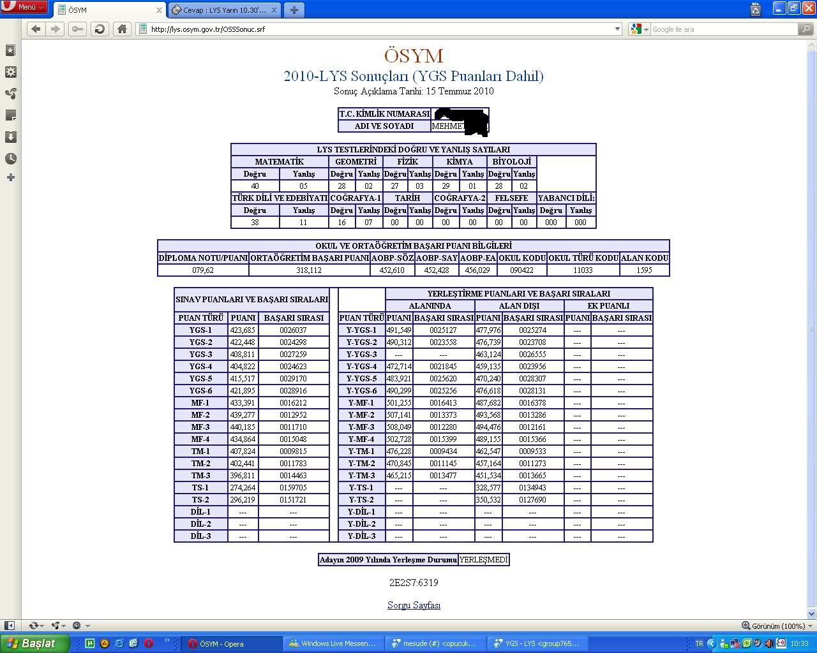Click the TR language indicator

[x=699, y=643]
